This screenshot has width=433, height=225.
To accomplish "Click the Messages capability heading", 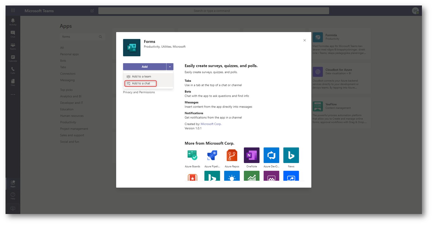I will (192, 102).
